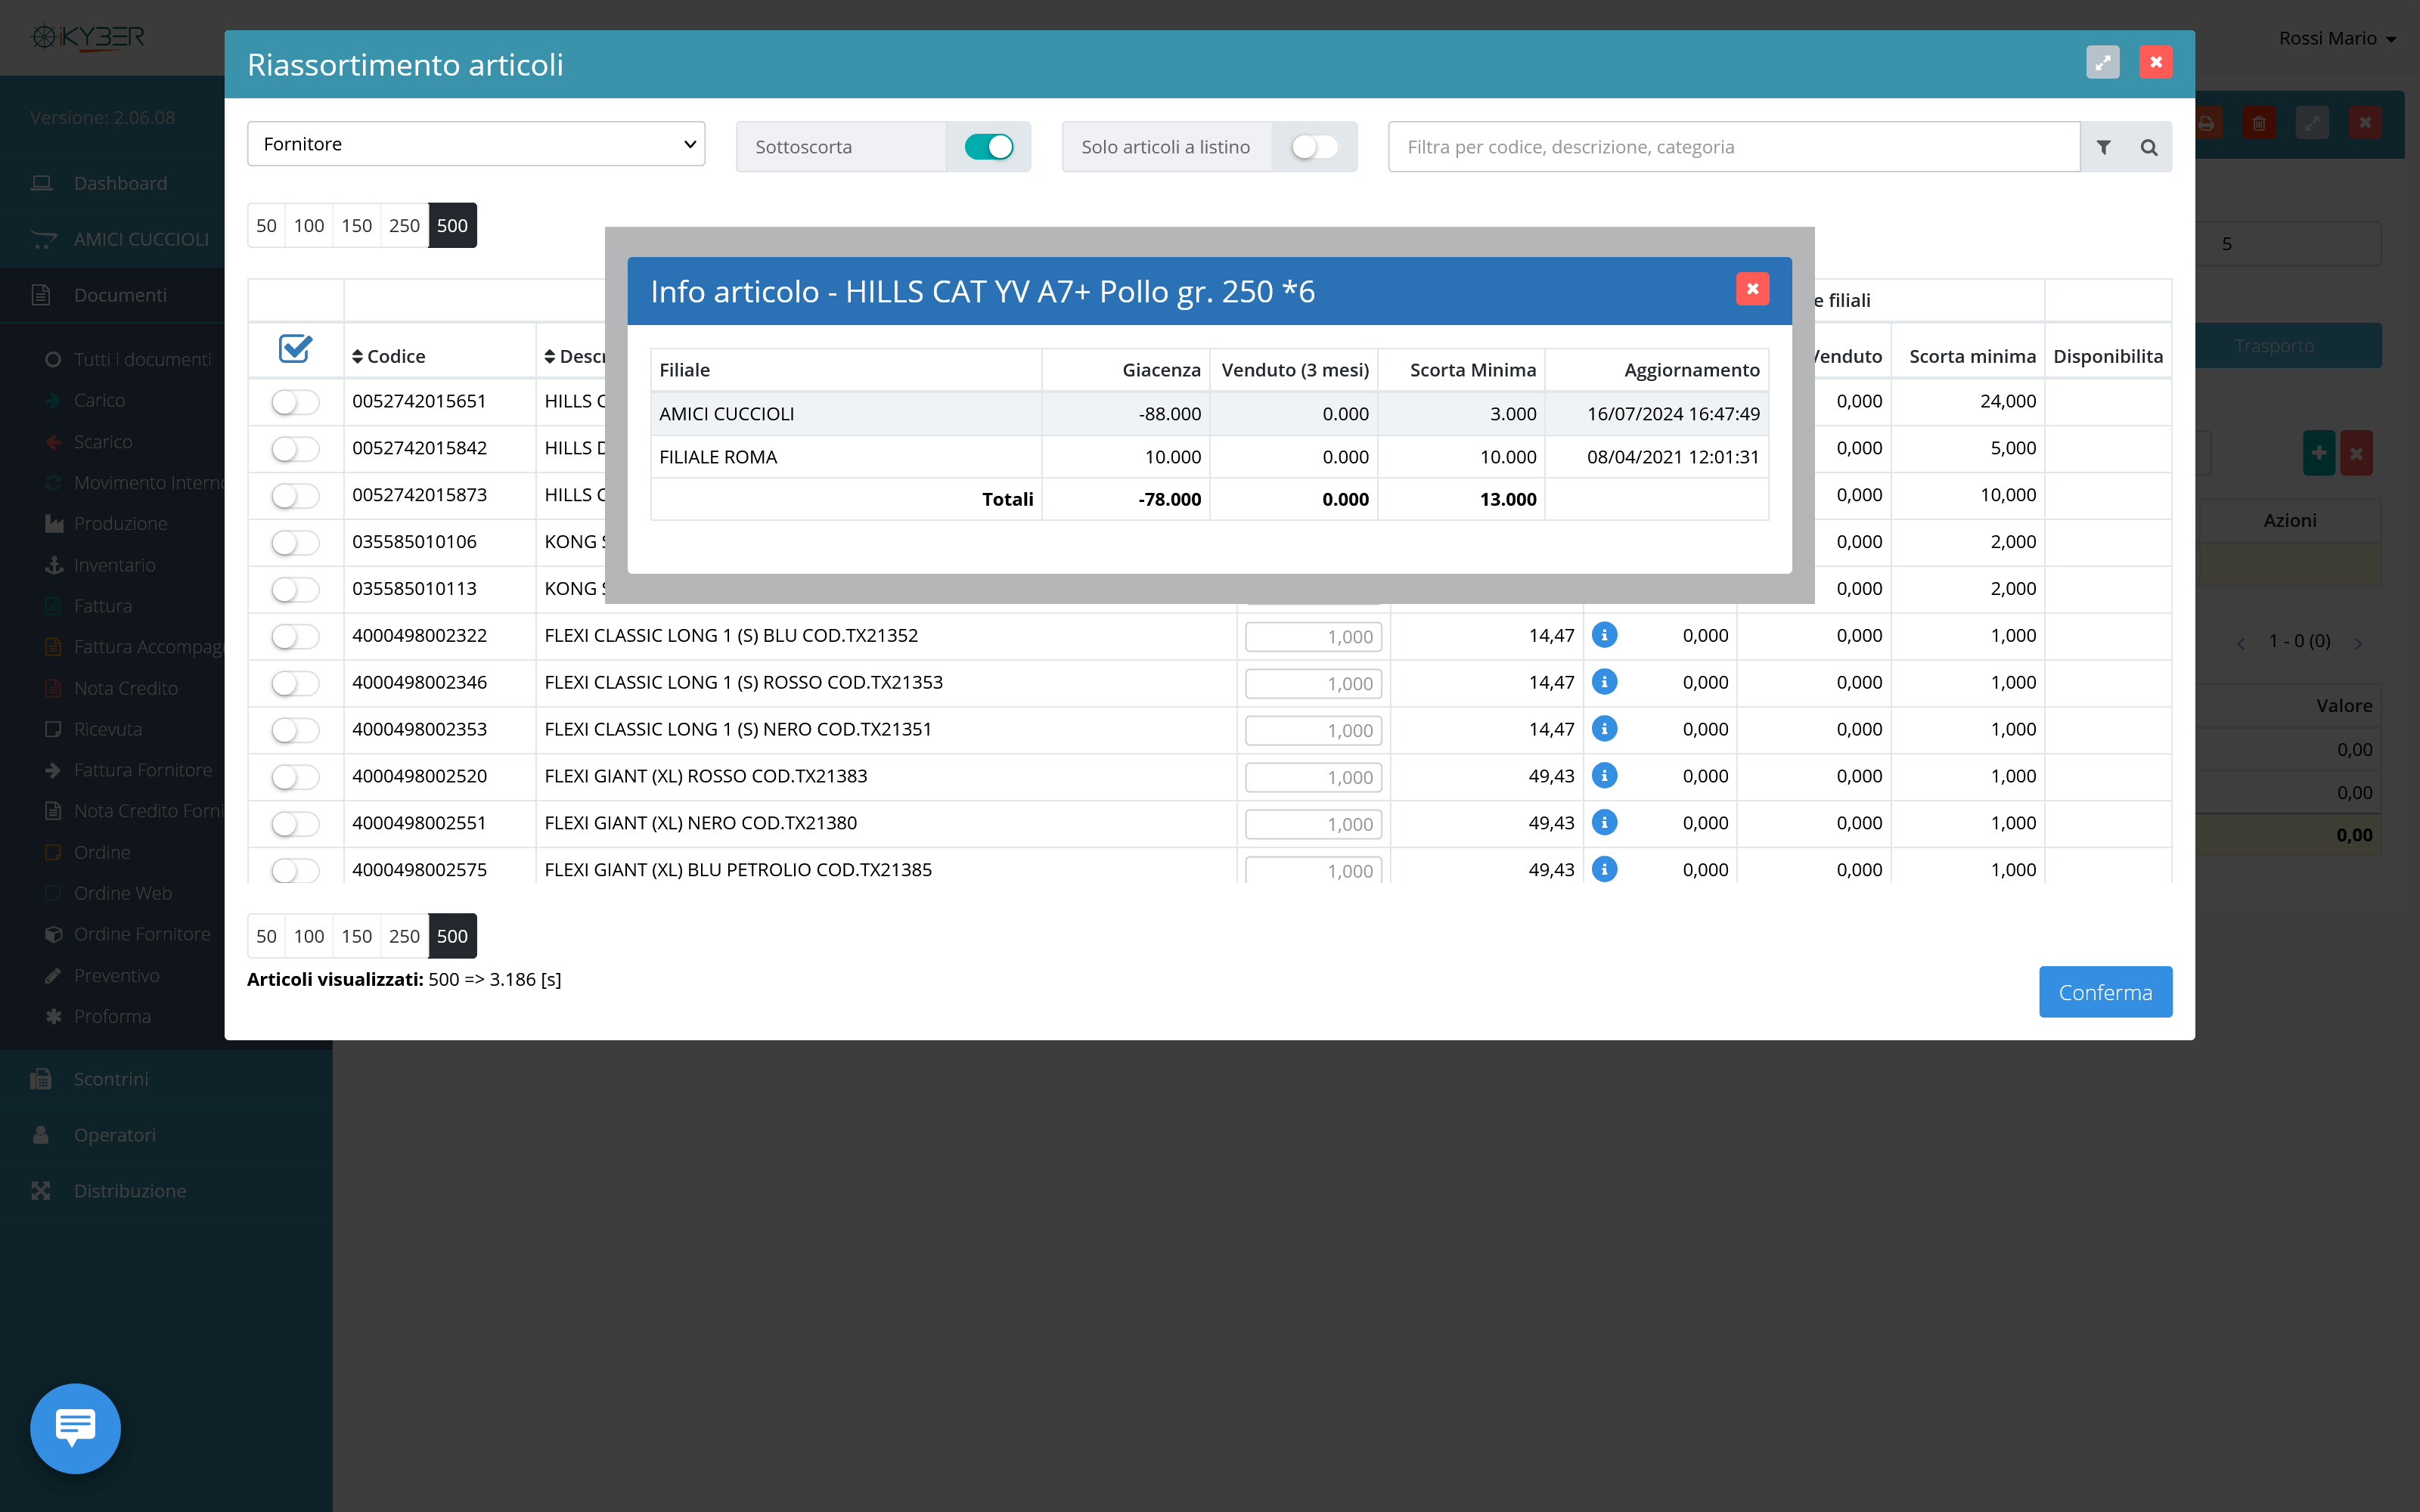The width and height of the screenshot is (2420, 1512).
Task: Select 50 items per page at top
Action: tap(266, 225)
